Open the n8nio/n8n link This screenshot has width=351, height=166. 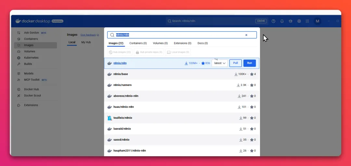click(120, 63)
